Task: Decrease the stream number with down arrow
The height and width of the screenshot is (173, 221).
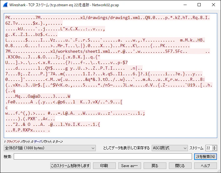Action: pyautogui.click(x=214, y=150)
